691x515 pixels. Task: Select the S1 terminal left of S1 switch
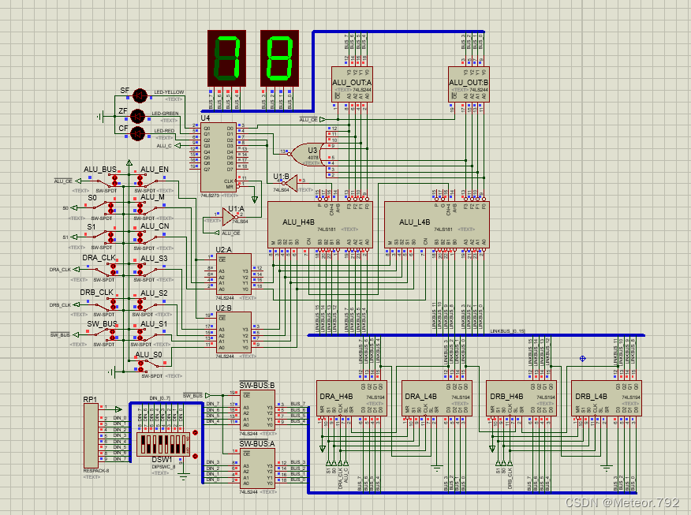click(x=74, y=237)
